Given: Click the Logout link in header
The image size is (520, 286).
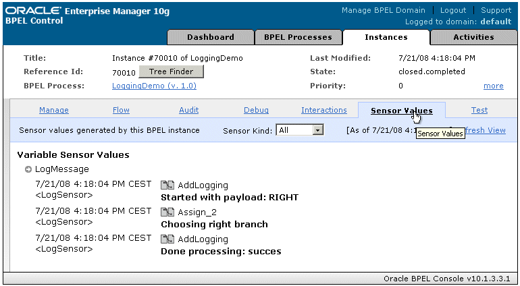Looking at the screenshot, I should (453, 10).
